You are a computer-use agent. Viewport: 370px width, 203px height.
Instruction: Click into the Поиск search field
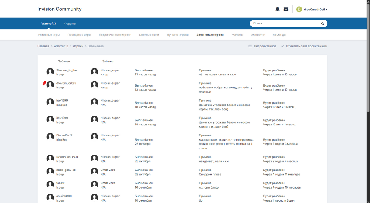point(285,24)
